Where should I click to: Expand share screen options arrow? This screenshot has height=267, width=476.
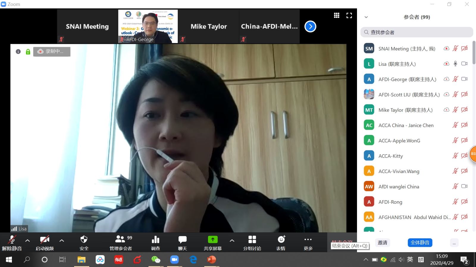click(232, 241)
